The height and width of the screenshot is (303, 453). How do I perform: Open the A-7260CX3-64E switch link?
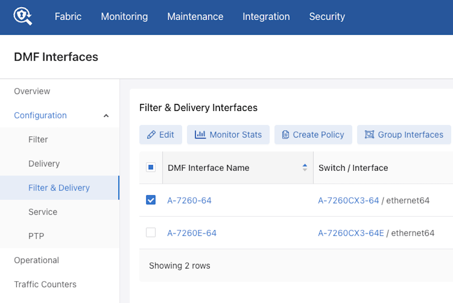point(350,233)
